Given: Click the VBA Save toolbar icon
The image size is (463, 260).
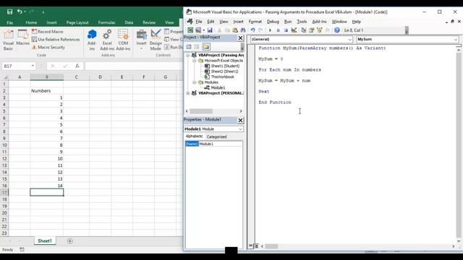Looking at the screenshot, I should coord(210,30).
